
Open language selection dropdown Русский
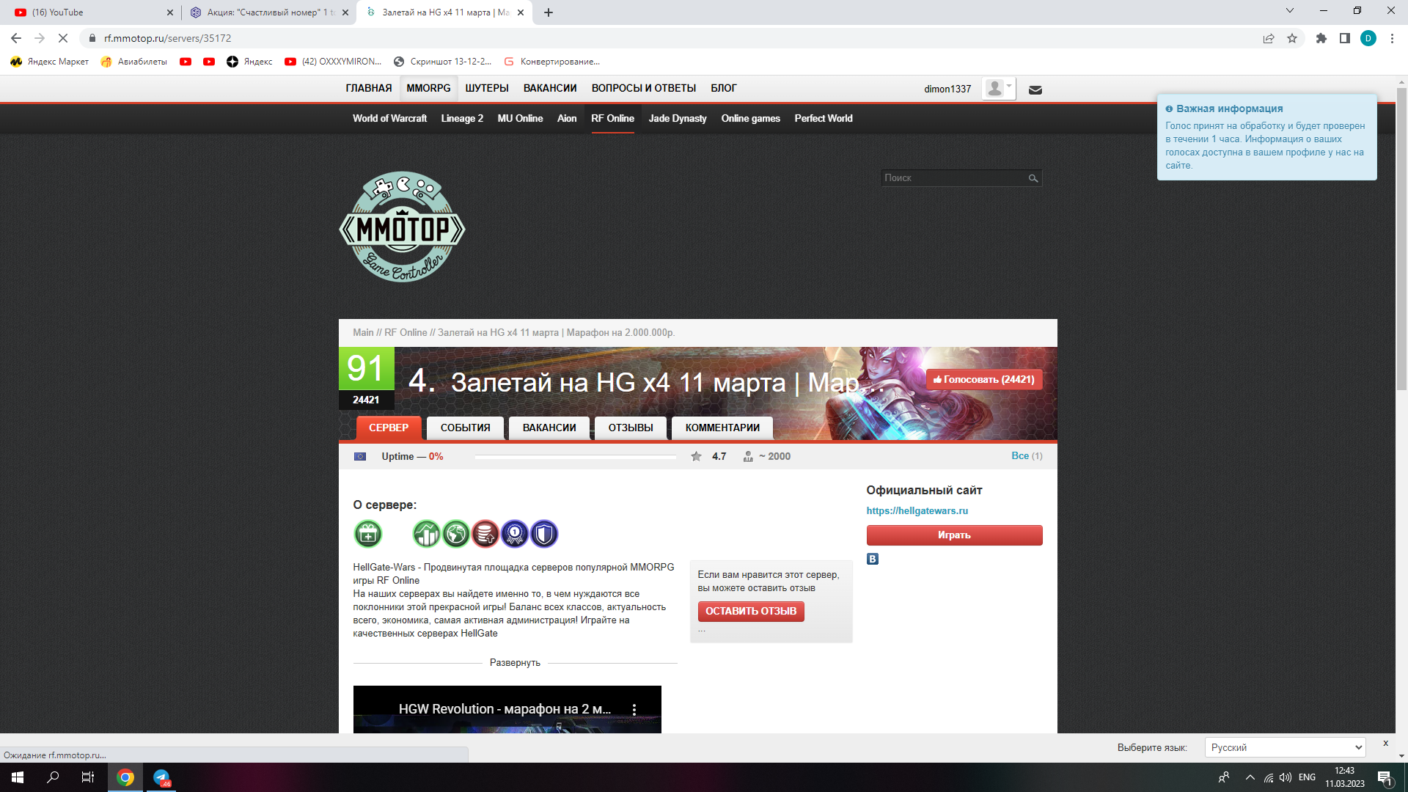tap(1285, 747)
